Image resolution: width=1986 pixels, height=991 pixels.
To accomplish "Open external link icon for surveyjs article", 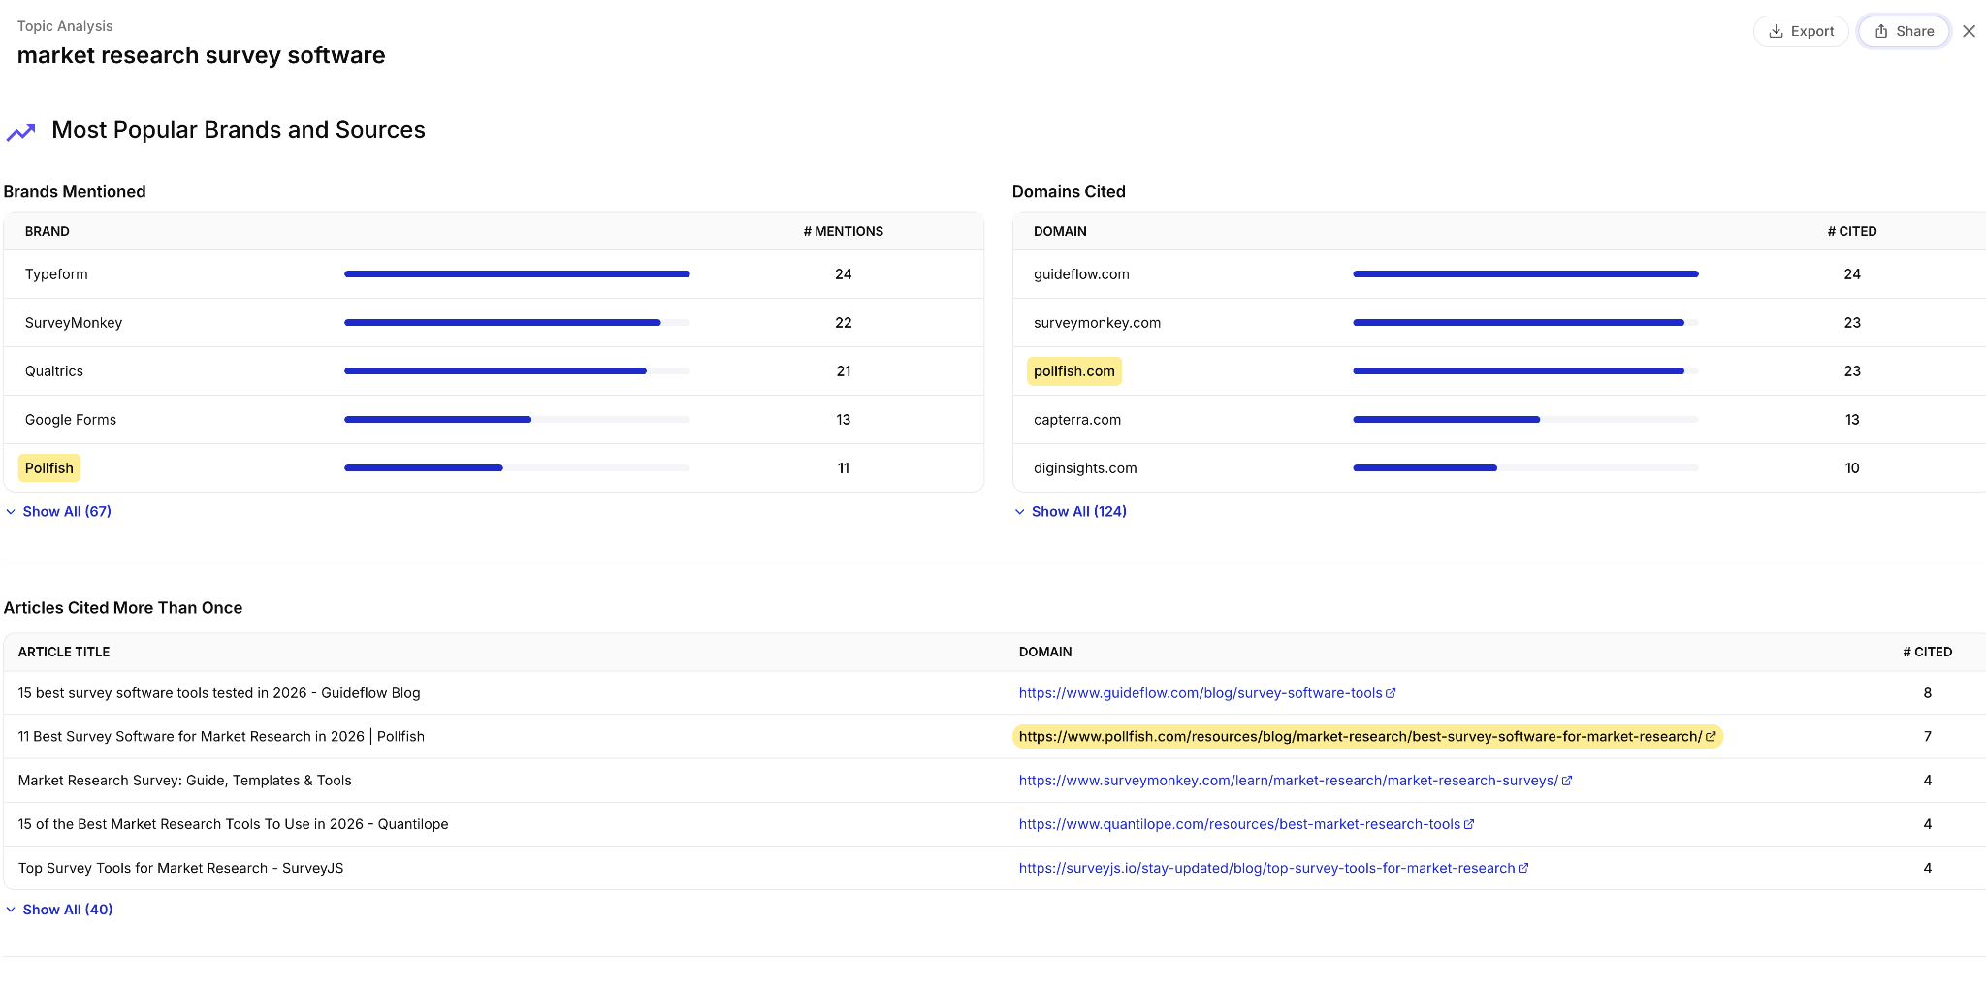I will [1523, 868].
